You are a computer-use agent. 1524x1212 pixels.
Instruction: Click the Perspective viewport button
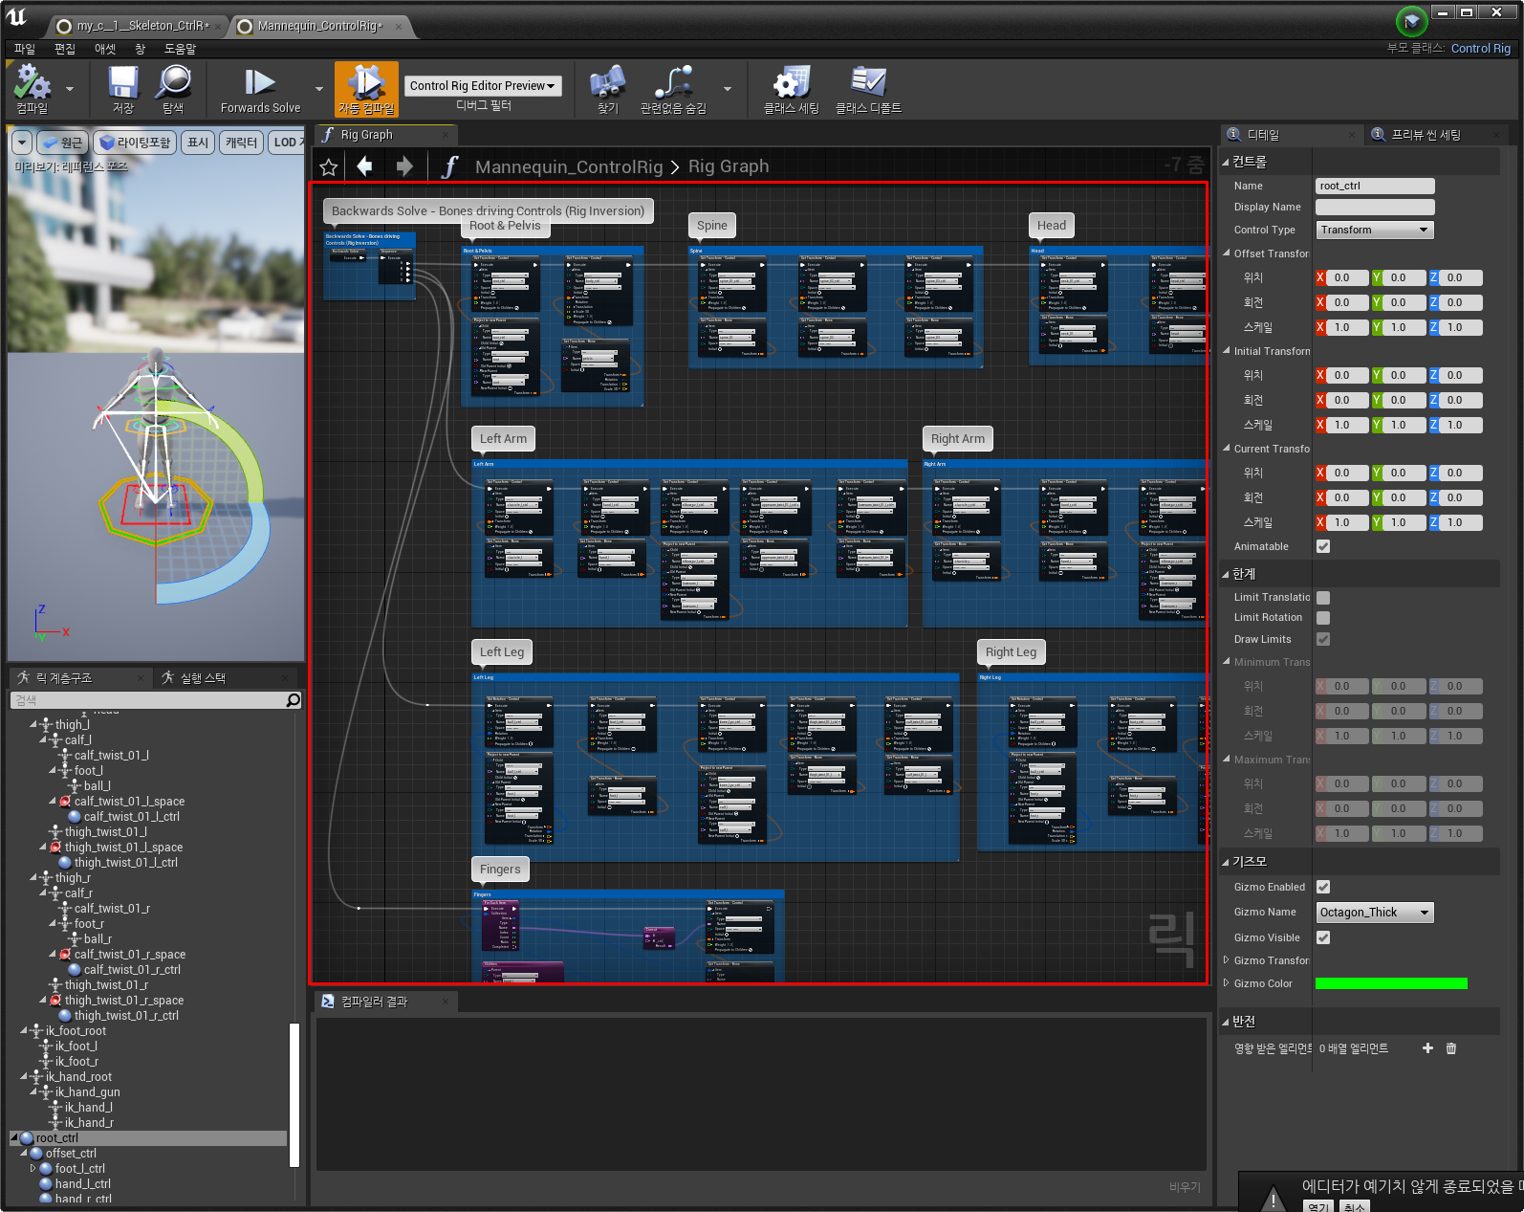pyautogui.click(x=63, y=143)
